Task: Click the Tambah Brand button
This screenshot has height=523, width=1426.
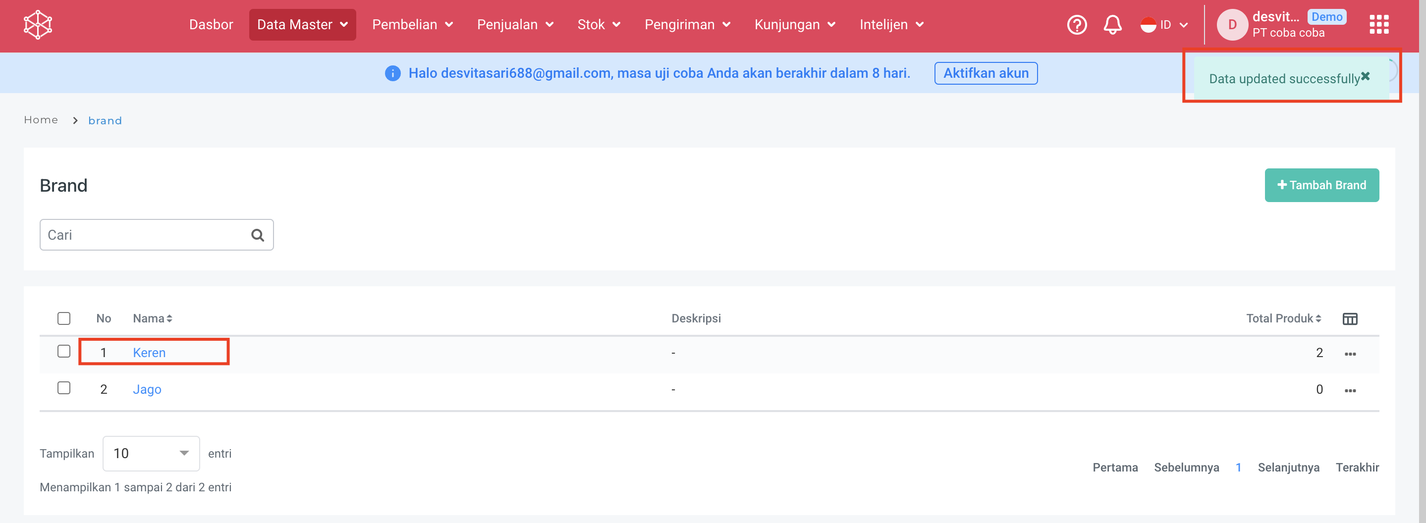Action: pos(1321,185)
